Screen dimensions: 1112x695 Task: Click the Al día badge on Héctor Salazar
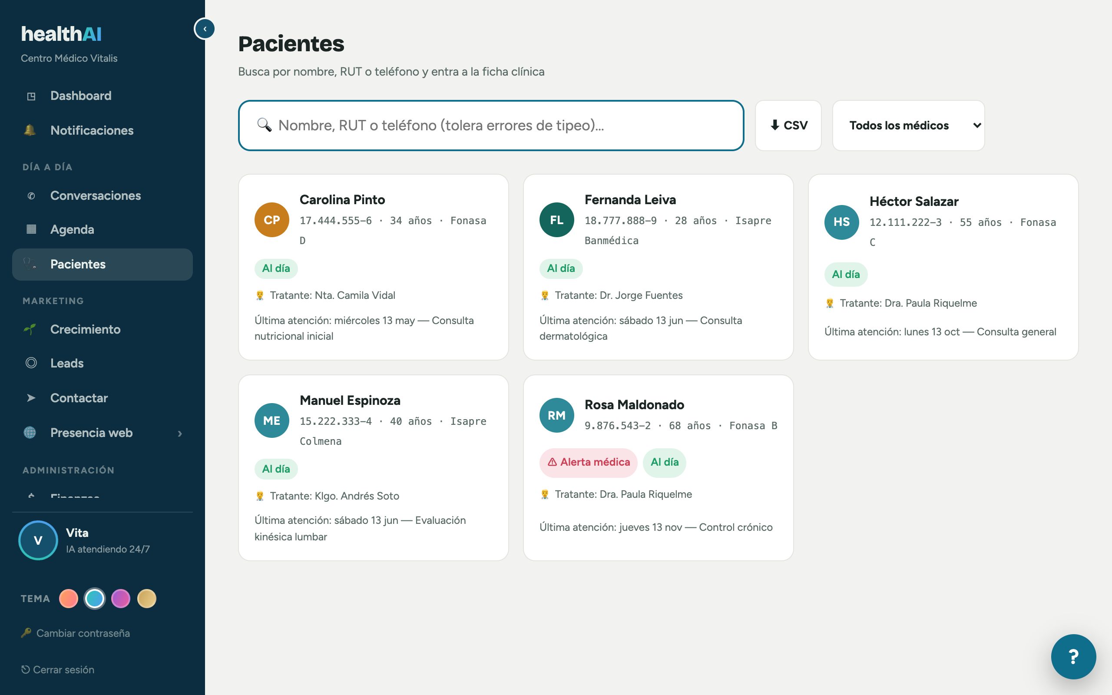click(x=845, y=275)
